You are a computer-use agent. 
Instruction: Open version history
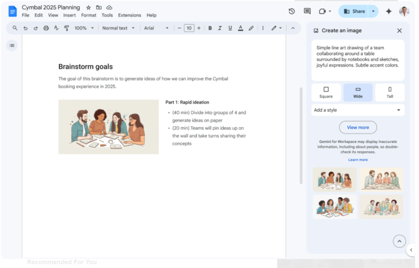click(x=292, y=11)
